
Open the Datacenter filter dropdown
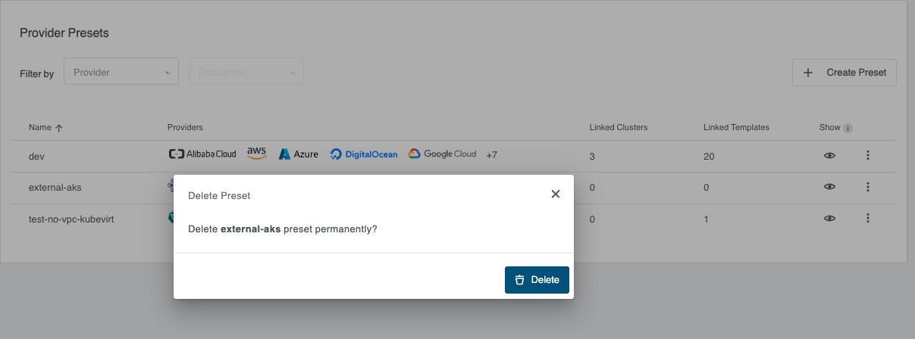tap(246, 73)
